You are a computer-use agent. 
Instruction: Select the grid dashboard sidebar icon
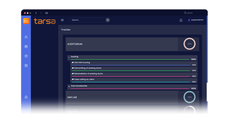(x=26, y=65)
